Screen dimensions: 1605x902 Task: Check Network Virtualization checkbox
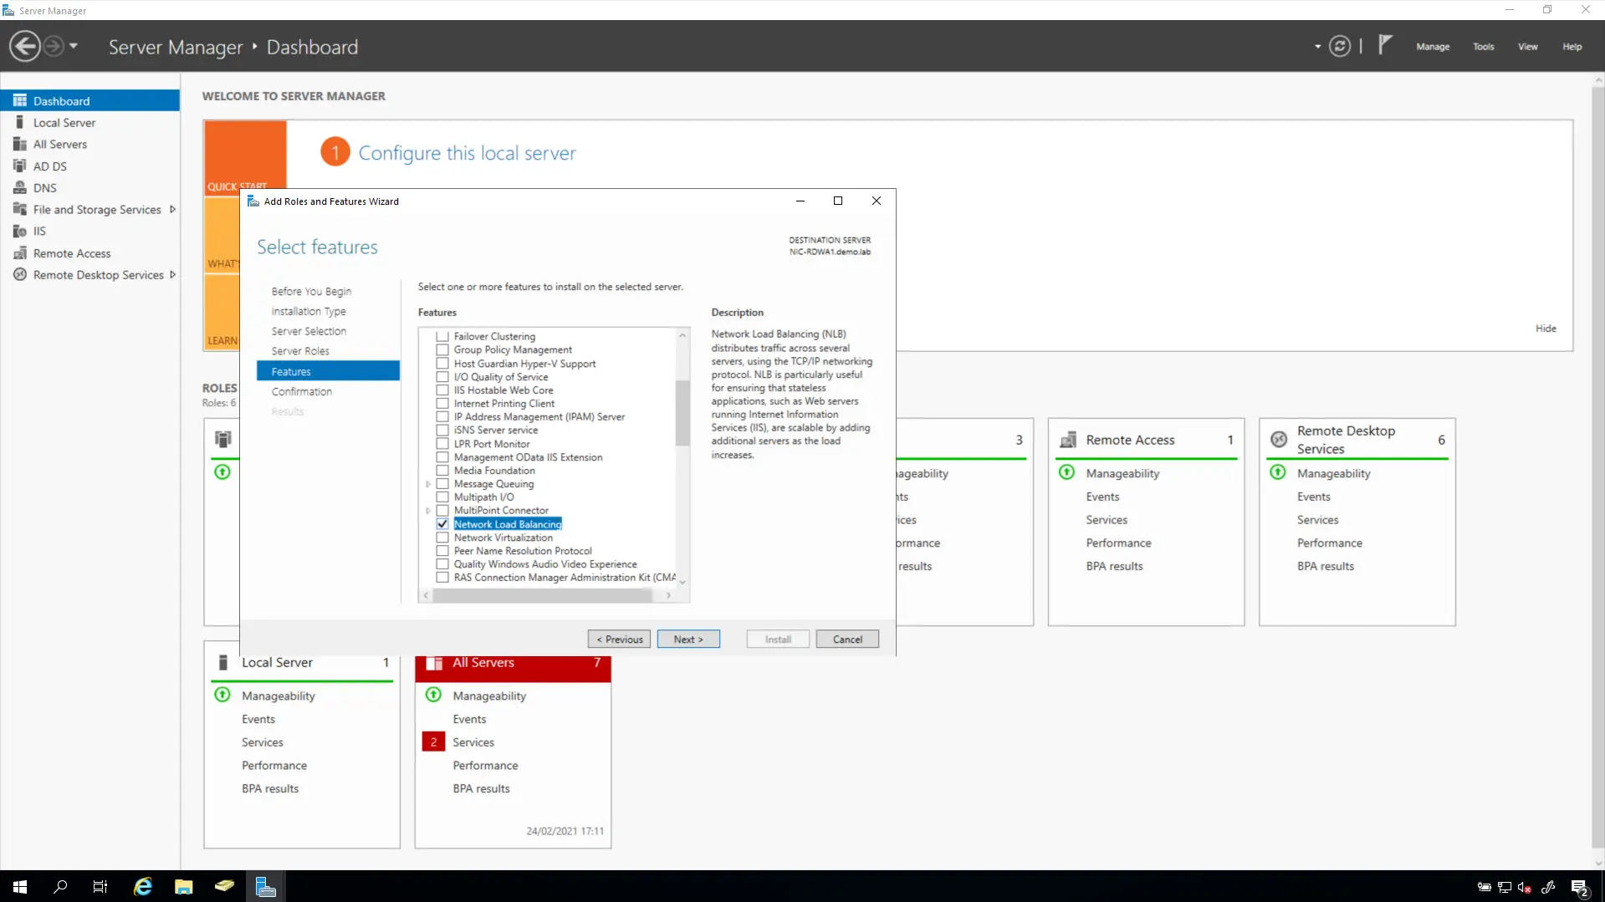[x=442, y=537]
